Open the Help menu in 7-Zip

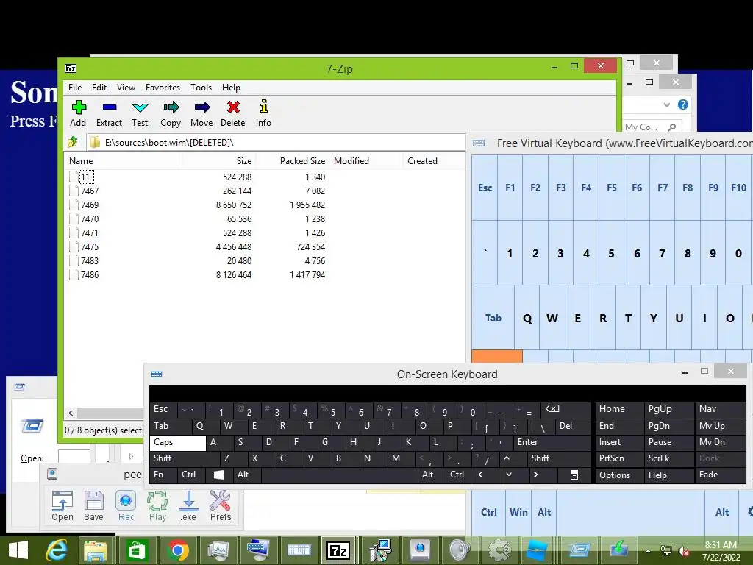[231, 88]
